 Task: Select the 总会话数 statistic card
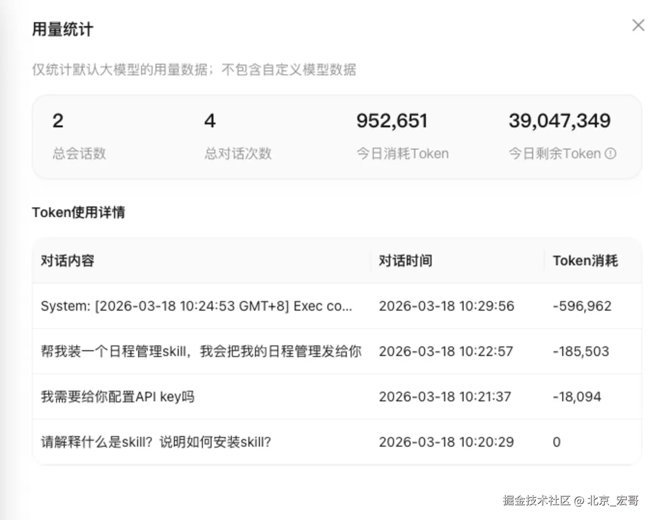[x=78, y=136]
